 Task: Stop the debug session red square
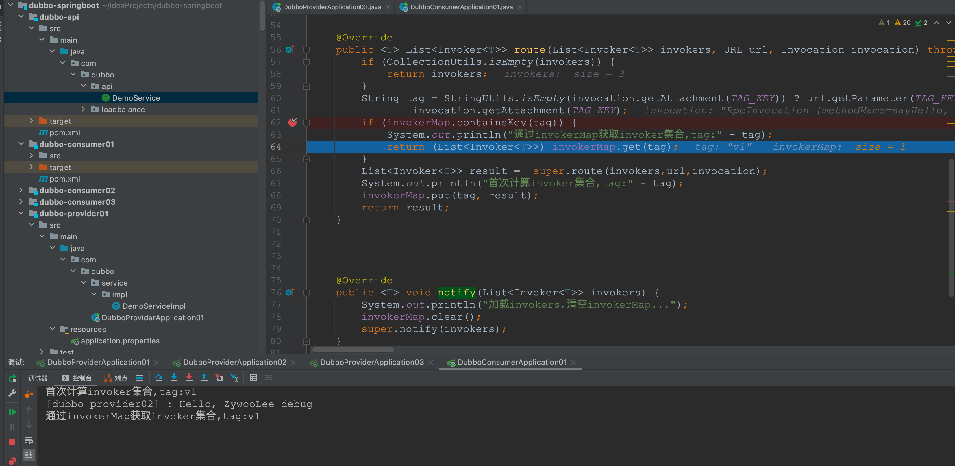[x=12, y=442]
